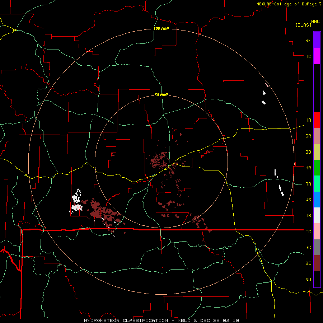Click the HA legend label
323x323 pixels.
click(x=308, y=120)
